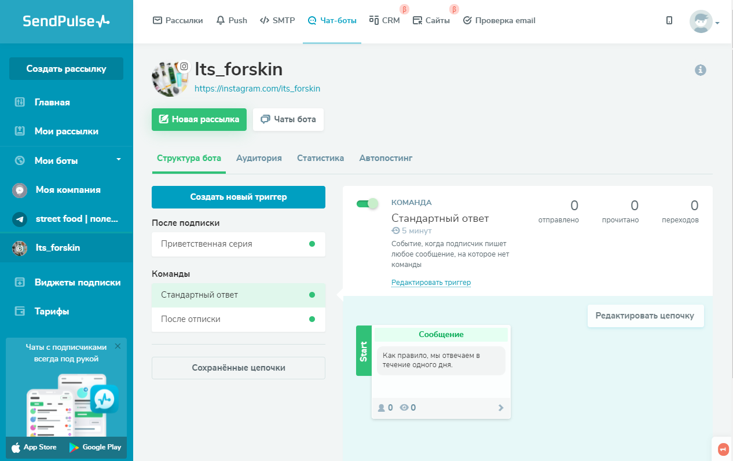Open Мои рассылки in sidebar
Screen dimensions: 733x461
click(x=66, y=131)
